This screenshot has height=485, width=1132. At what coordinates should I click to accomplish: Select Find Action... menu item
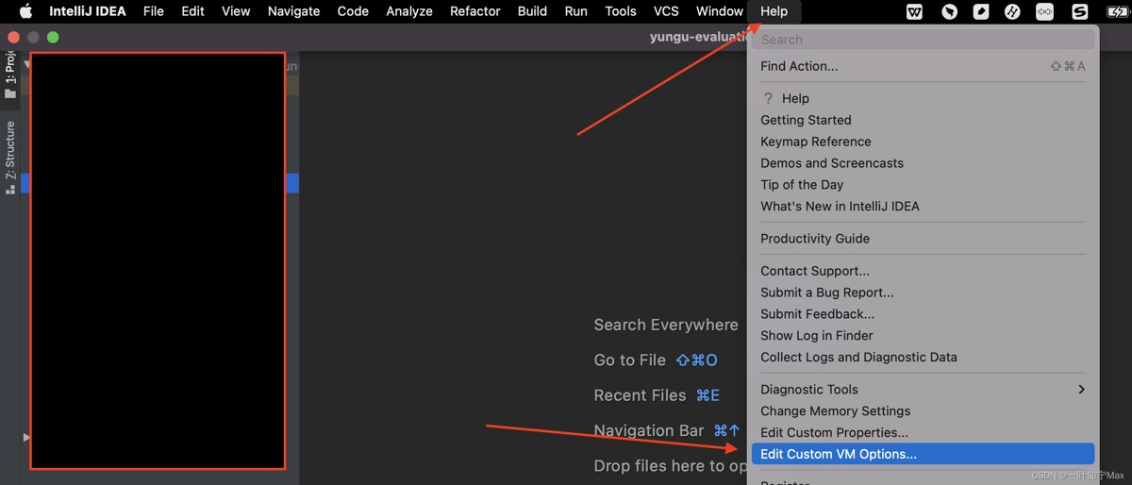point(923,66)
